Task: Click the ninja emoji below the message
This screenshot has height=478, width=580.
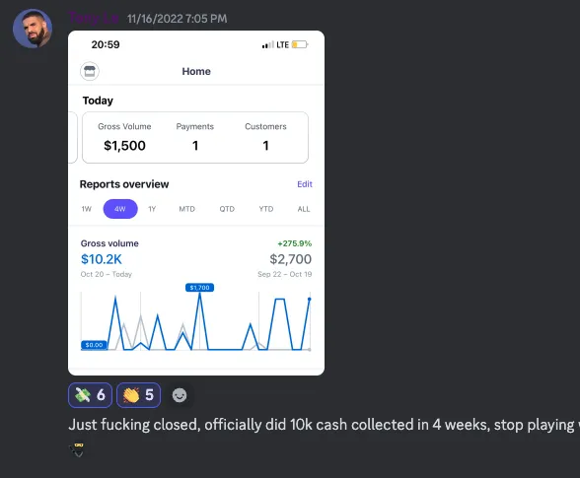Action: tap(77, 449)
